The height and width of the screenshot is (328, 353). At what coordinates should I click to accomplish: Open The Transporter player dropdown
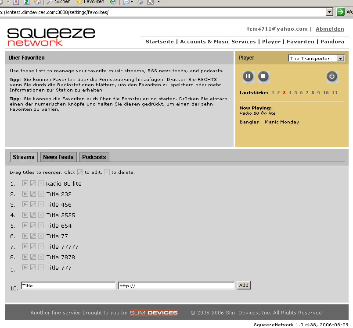340,58
